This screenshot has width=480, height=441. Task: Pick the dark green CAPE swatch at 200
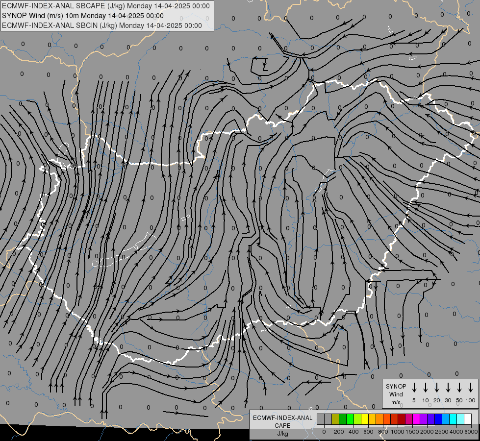[343, 419]
